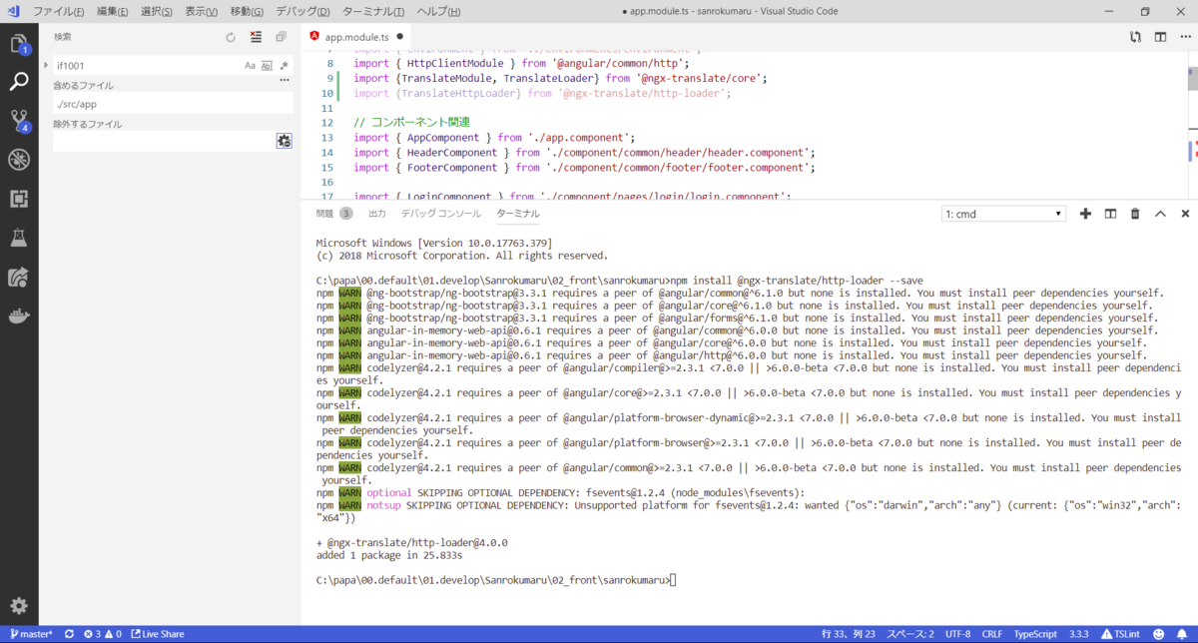Image resolution: width=1198 pixels, height=643 pixels.
Task: Click TypeScript version 3.3.3 in status bar
Action: (1079, 634)
